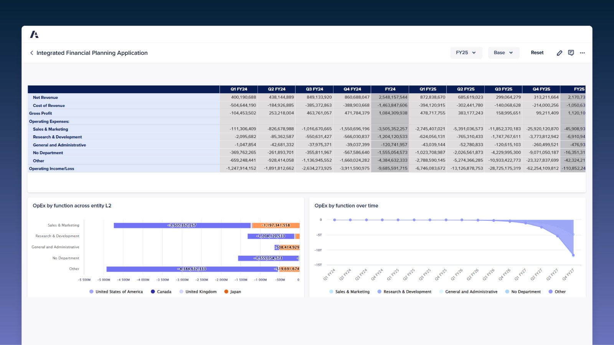Expand the Base version dropdown
The image size is (614, 345).
click(x=503, y=53)
